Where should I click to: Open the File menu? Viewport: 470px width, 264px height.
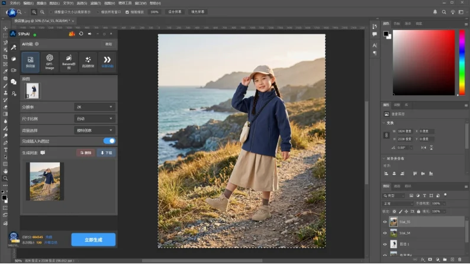(x=15, y=4)
